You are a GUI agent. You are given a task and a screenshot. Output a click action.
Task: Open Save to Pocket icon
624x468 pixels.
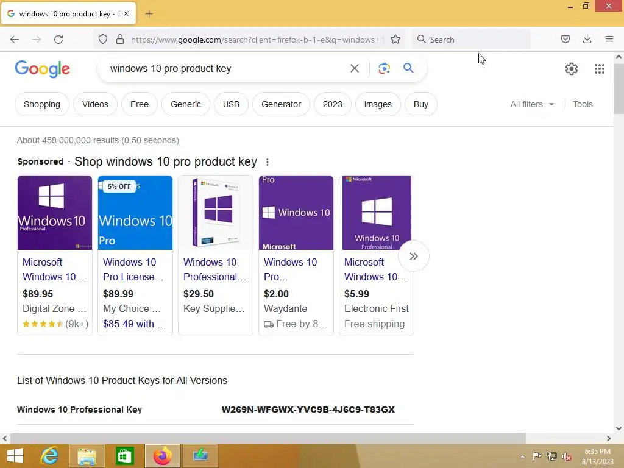565,39
